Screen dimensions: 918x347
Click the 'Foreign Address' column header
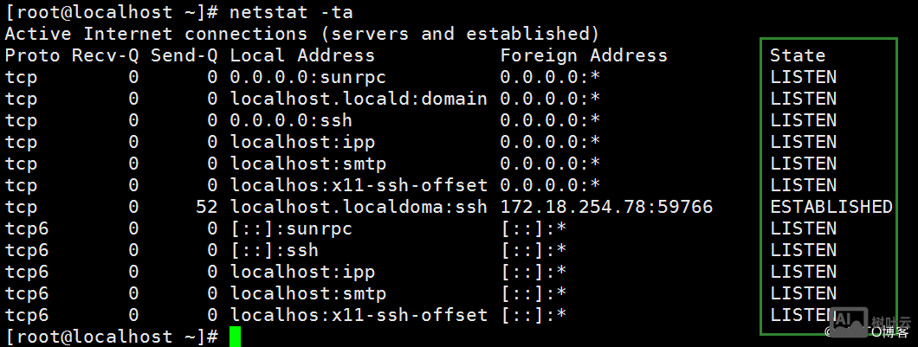tap(584, 55)
